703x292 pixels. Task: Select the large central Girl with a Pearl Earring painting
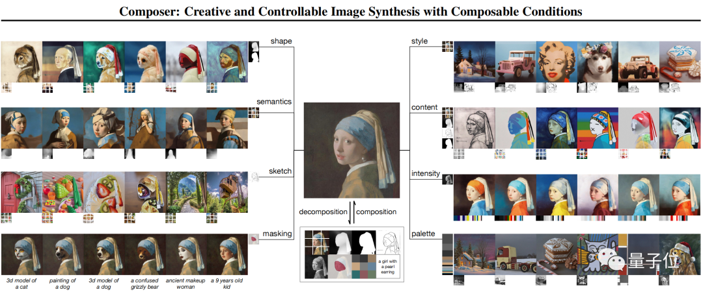click(352, 151)
